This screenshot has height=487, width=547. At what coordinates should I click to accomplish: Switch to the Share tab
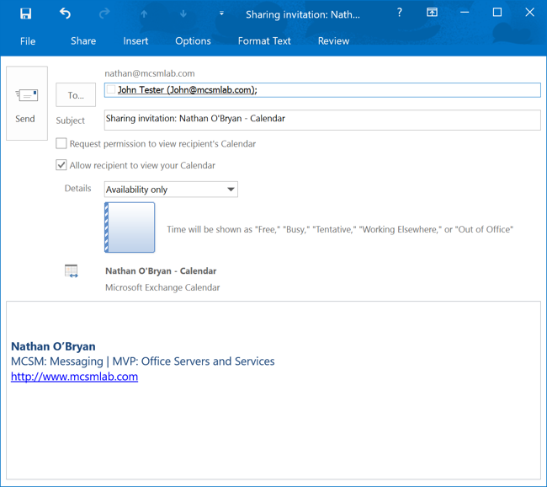coord(83,41)
